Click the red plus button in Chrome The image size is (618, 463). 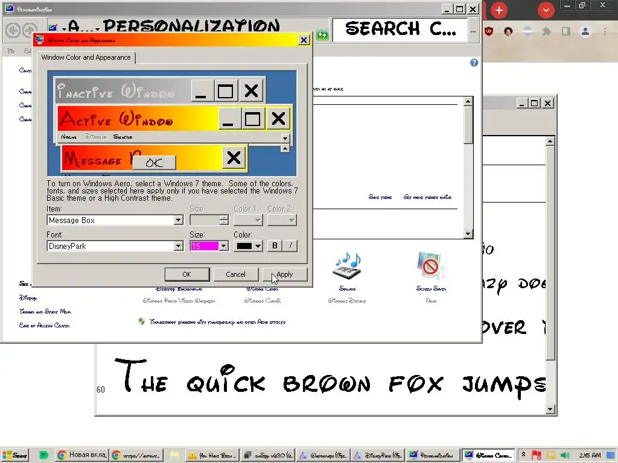(499, 10)
